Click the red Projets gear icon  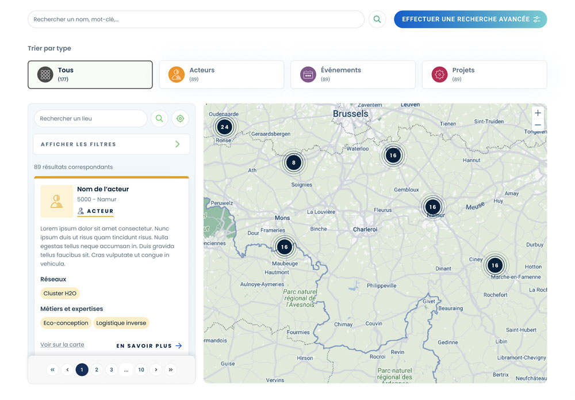[439, 74]
